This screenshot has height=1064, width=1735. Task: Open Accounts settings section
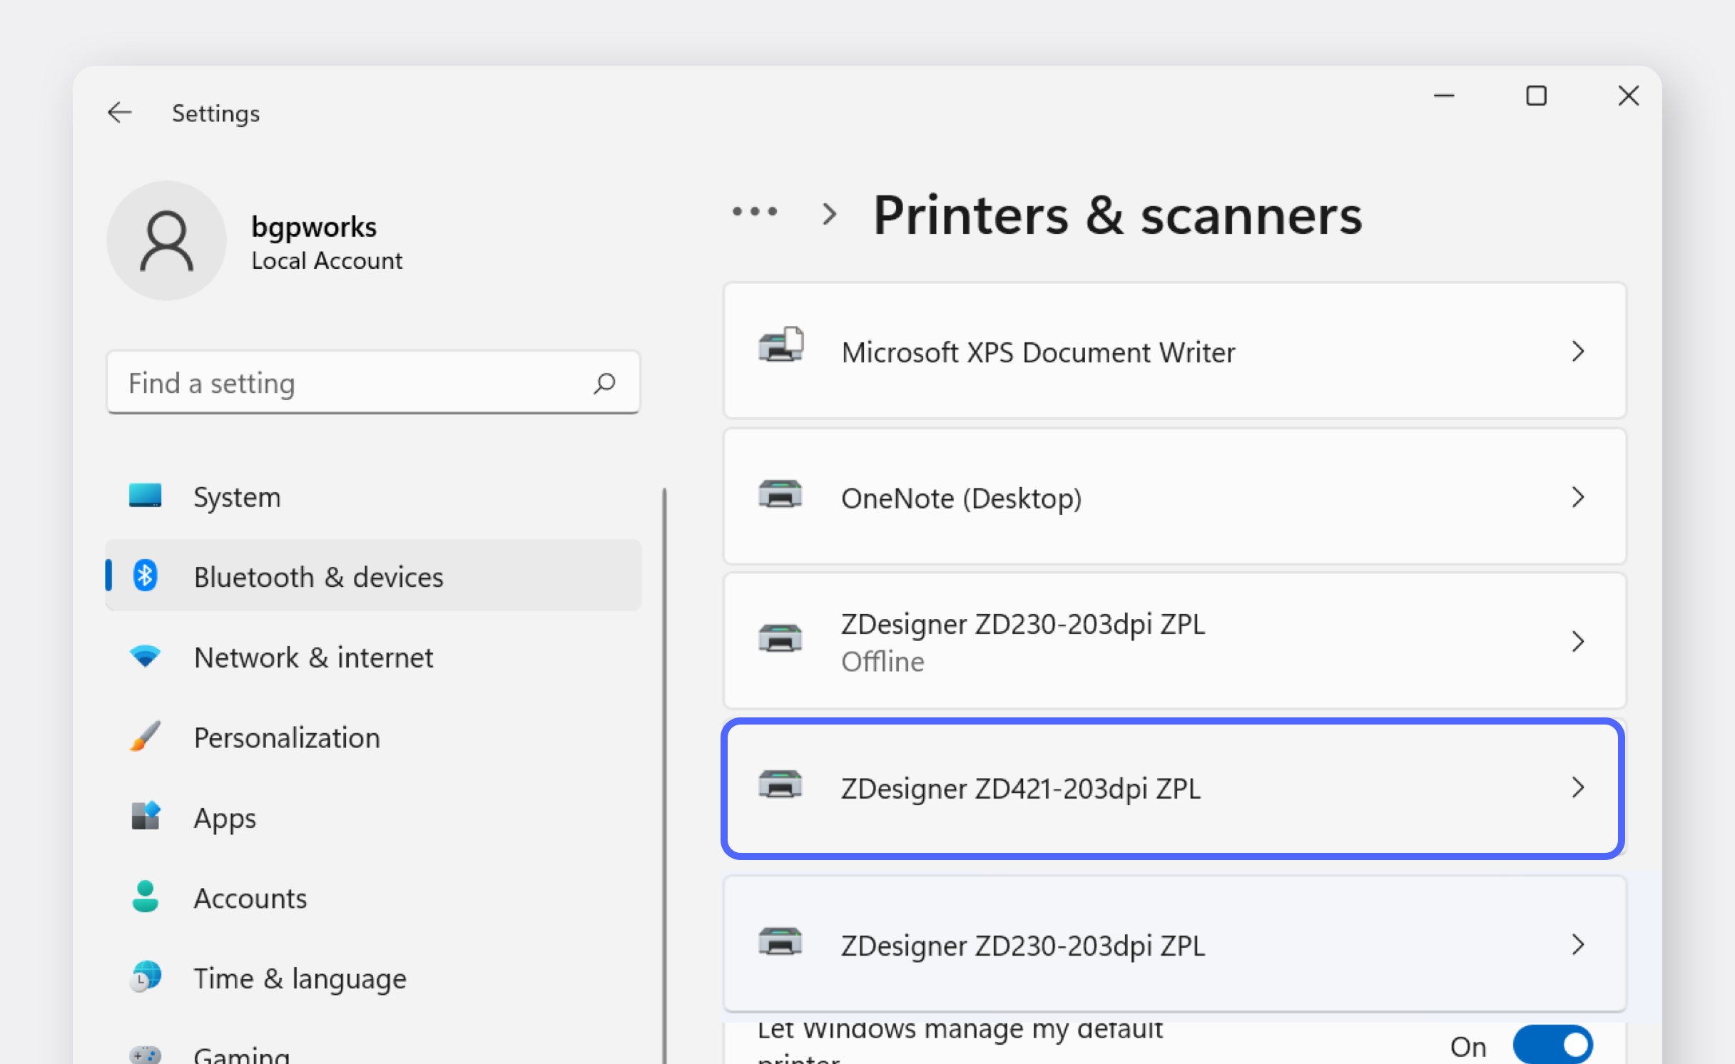click(250, 897)
